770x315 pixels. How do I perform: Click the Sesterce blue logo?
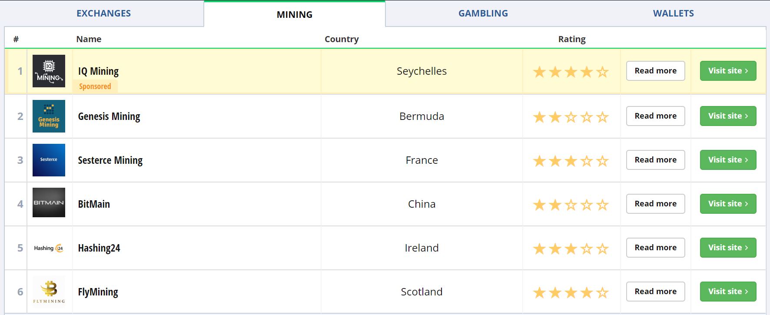(x=49, y=160)
